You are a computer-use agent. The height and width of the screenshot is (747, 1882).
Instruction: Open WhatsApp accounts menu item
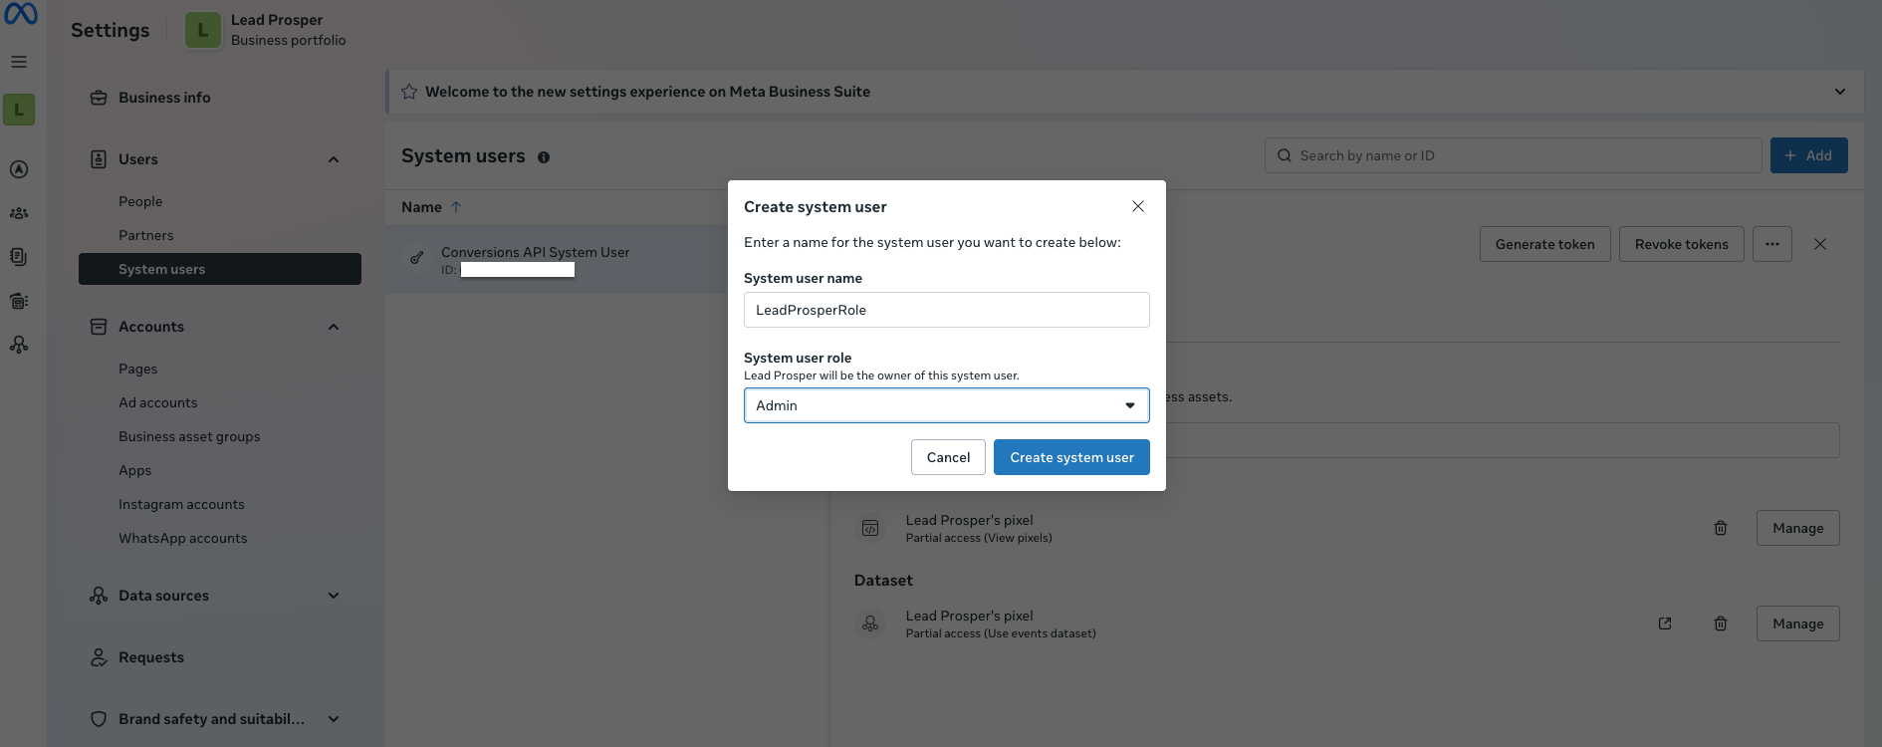[x=183, y=538]
